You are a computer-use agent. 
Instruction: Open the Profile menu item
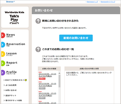pyautogui.click(x=12, y=73)
